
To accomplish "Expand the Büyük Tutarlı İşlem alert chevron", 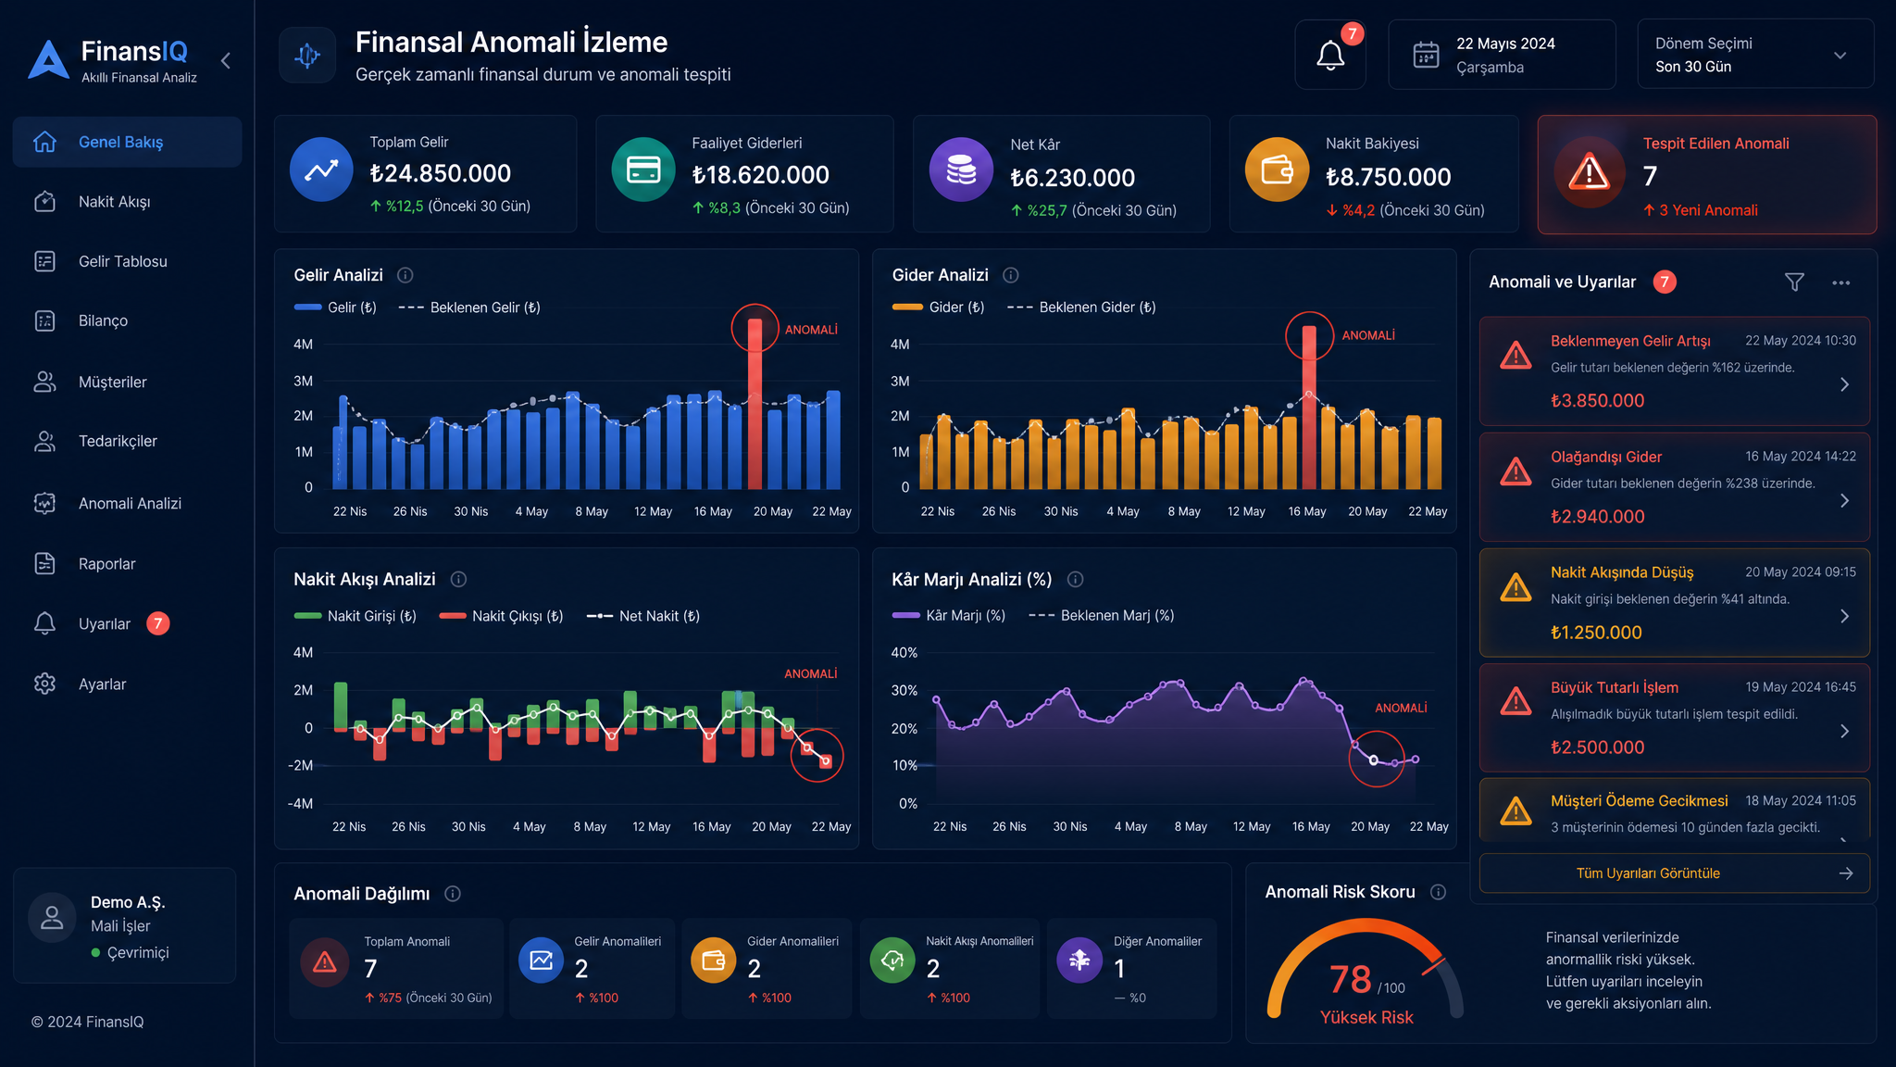I will click(x=1844, y=731).
